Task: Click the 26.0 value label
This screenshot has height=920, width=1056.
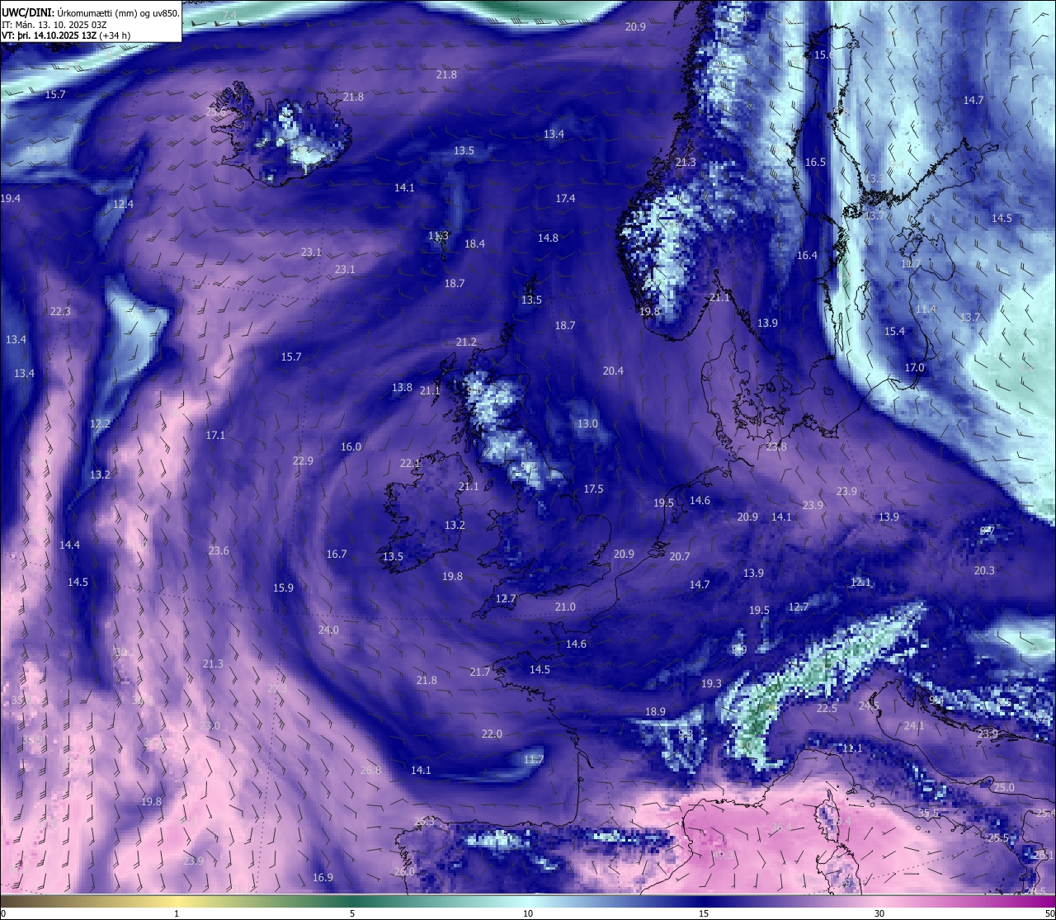Action: 404,872
